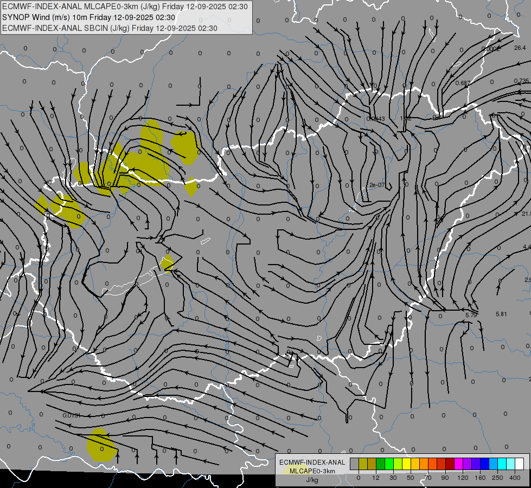
Task: Select the bright red legend swatch
Action: 442,464
